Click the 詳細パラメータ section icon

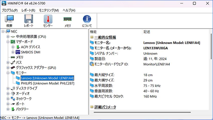[x=92, y=107]
